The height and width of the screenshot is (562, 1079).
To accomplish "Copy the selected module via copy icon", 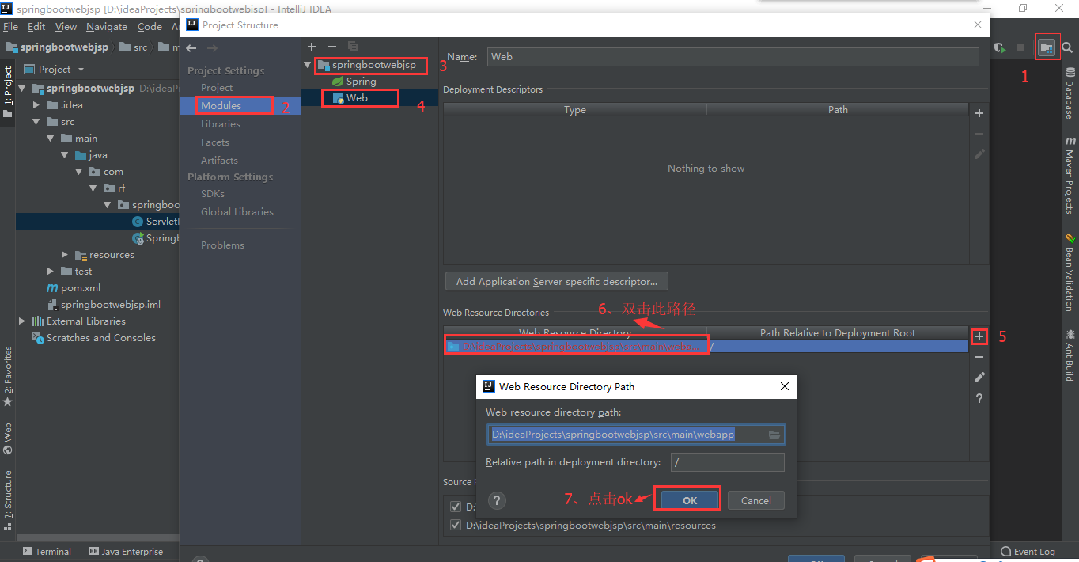I will 353,47.
